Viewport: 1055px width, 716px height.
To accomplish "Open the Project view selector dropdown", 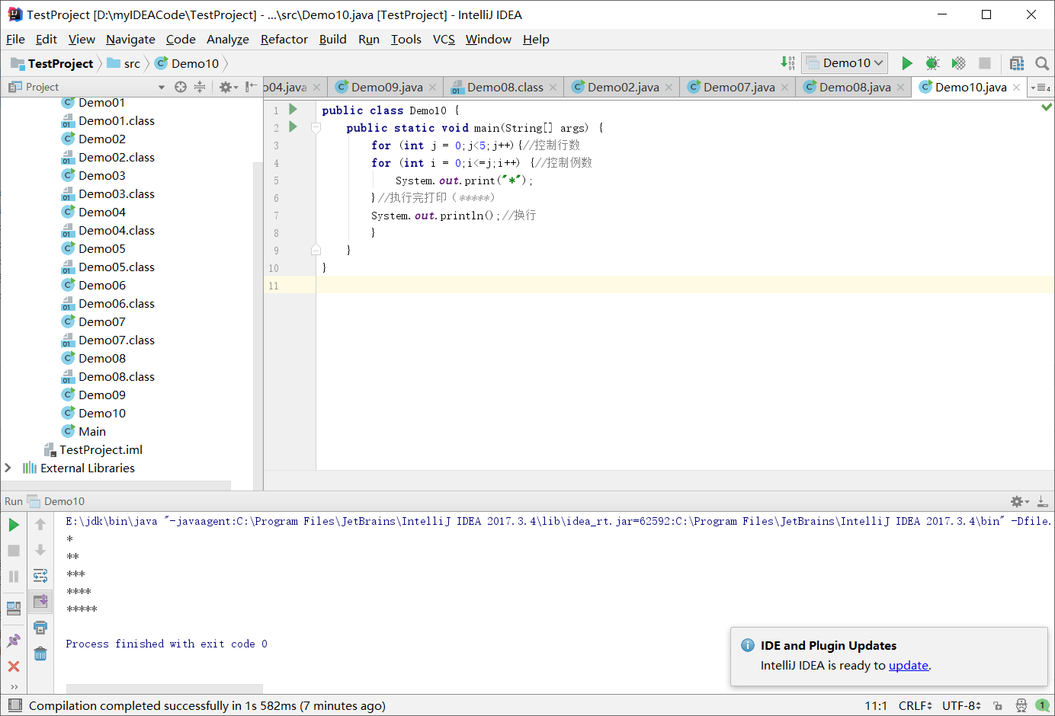I will click(x=161, y=87).
